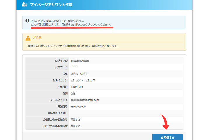This screenshot has width=204, height=140.
Task: Click the orange warning triangle icon
Action: tap(28, 38)
